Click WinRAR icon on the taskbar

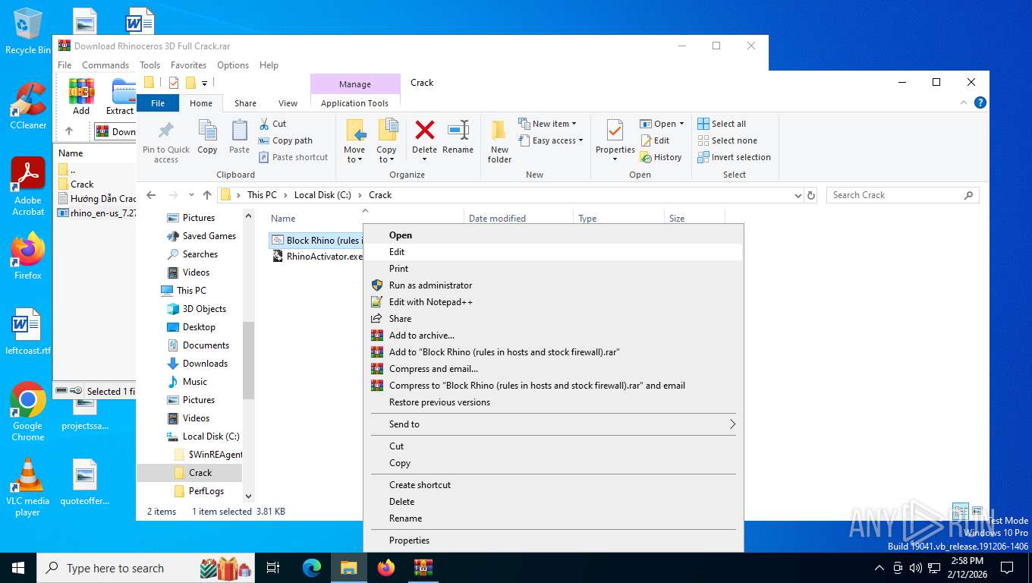423,568
